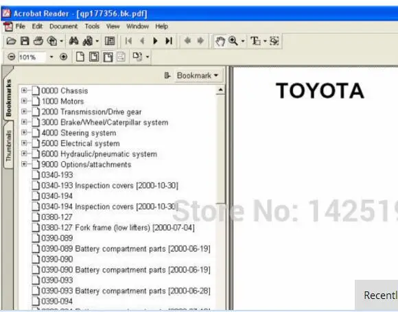
Task: Set Fit Width page view
Action: [x=108, y=57]
